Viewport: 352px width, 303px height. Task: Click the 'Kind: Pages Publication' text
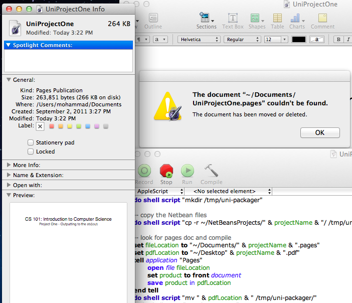click(51, 90)
